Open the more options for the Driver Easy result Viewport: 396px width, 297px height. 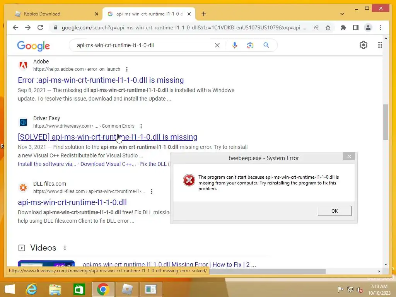pyautogui.click(x=141, y=126)
